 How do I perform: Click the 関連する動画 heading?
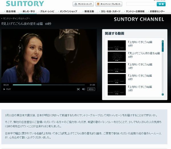pyautogui.click(x=115, y=33)
